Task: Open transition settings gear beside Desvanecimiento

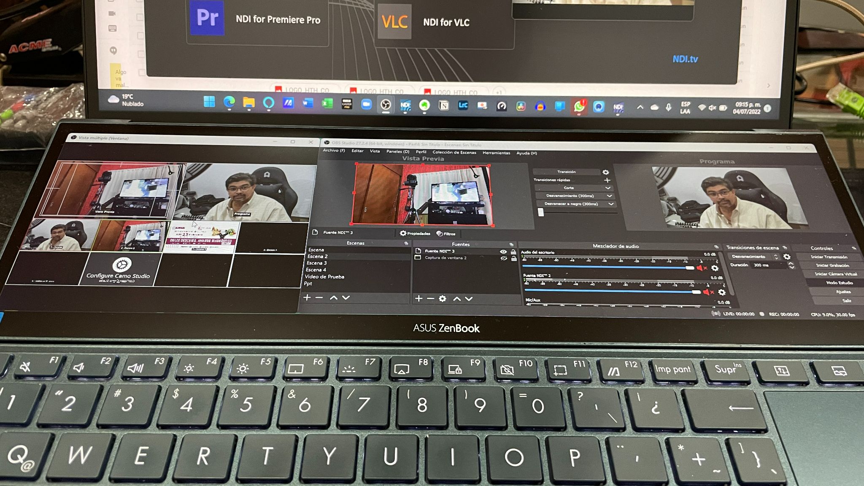Action: tap(787, 257)
